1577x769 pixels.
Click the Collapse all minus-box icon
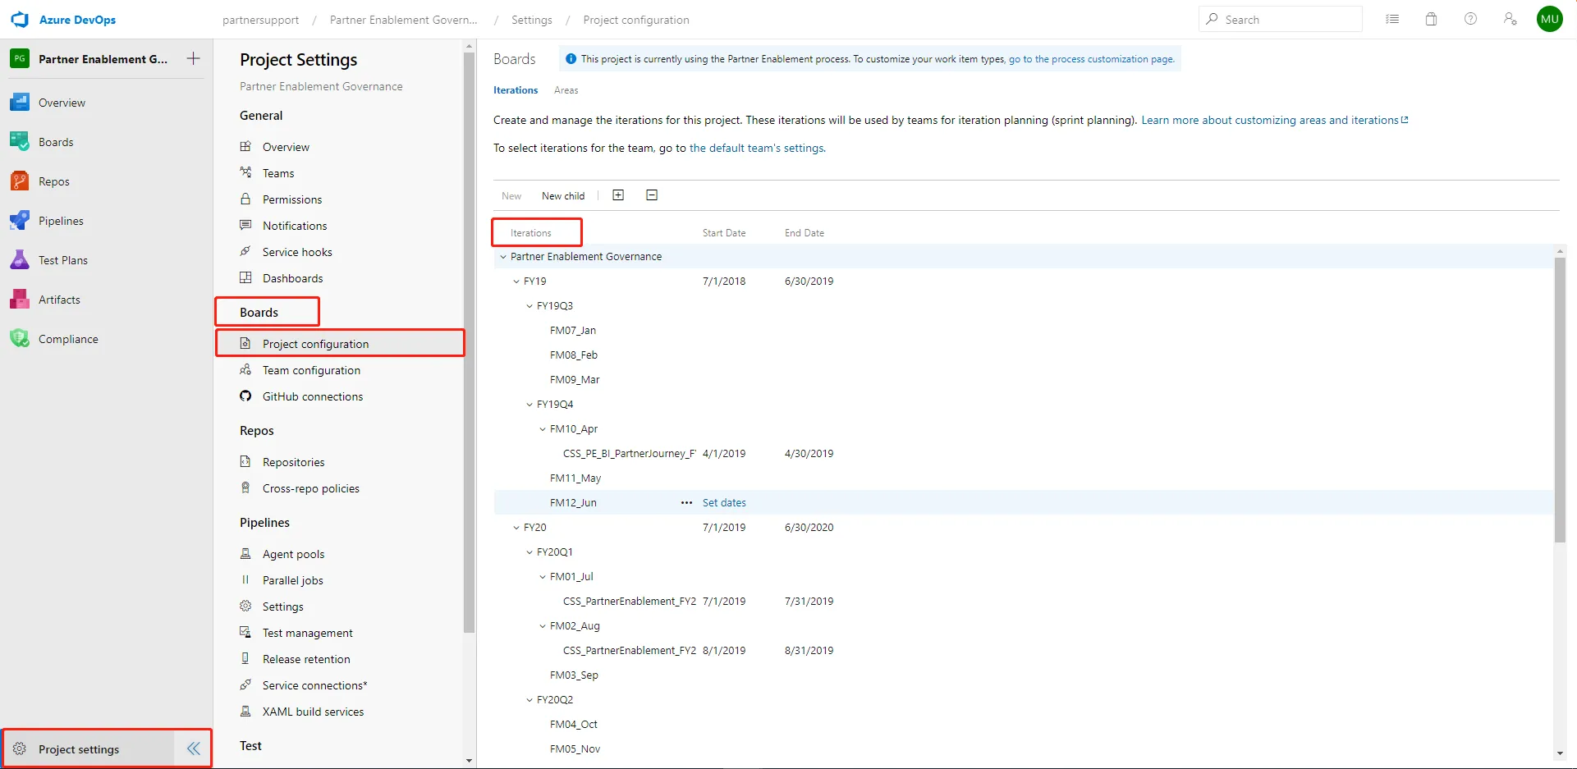(652, 195)
